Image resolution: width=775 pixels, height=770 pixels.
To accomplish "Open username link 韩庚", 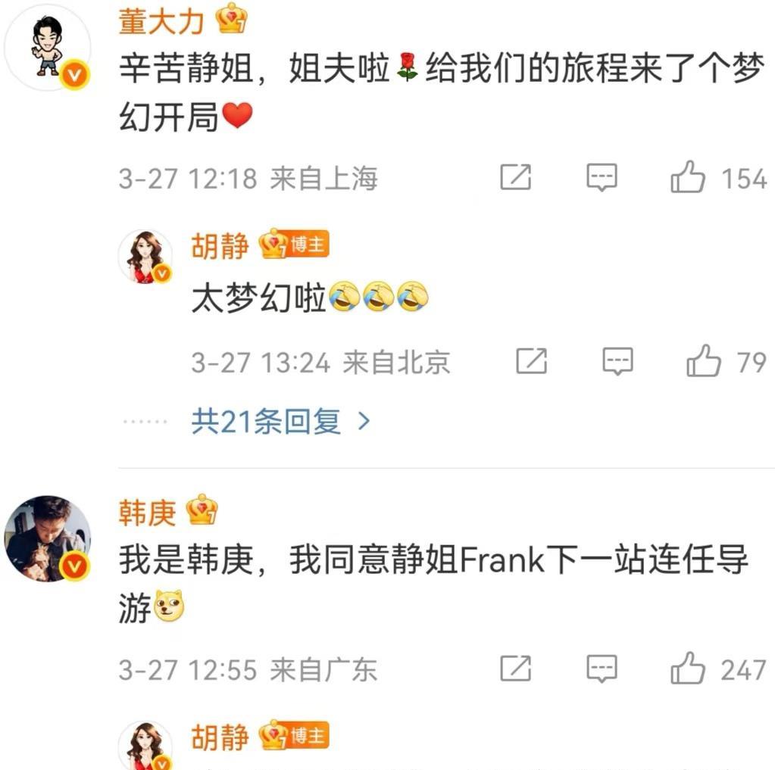I will point(147,513).
